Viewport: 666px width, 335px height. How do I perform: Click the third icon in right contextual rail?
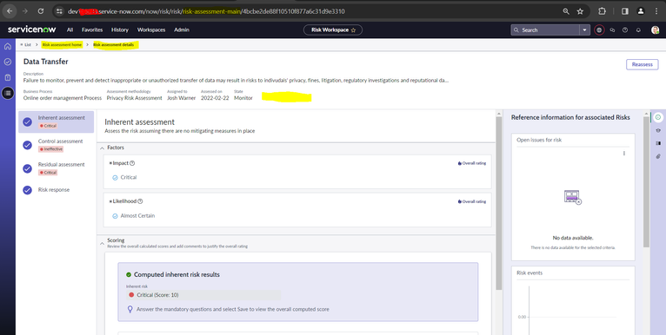pos(658,143)
